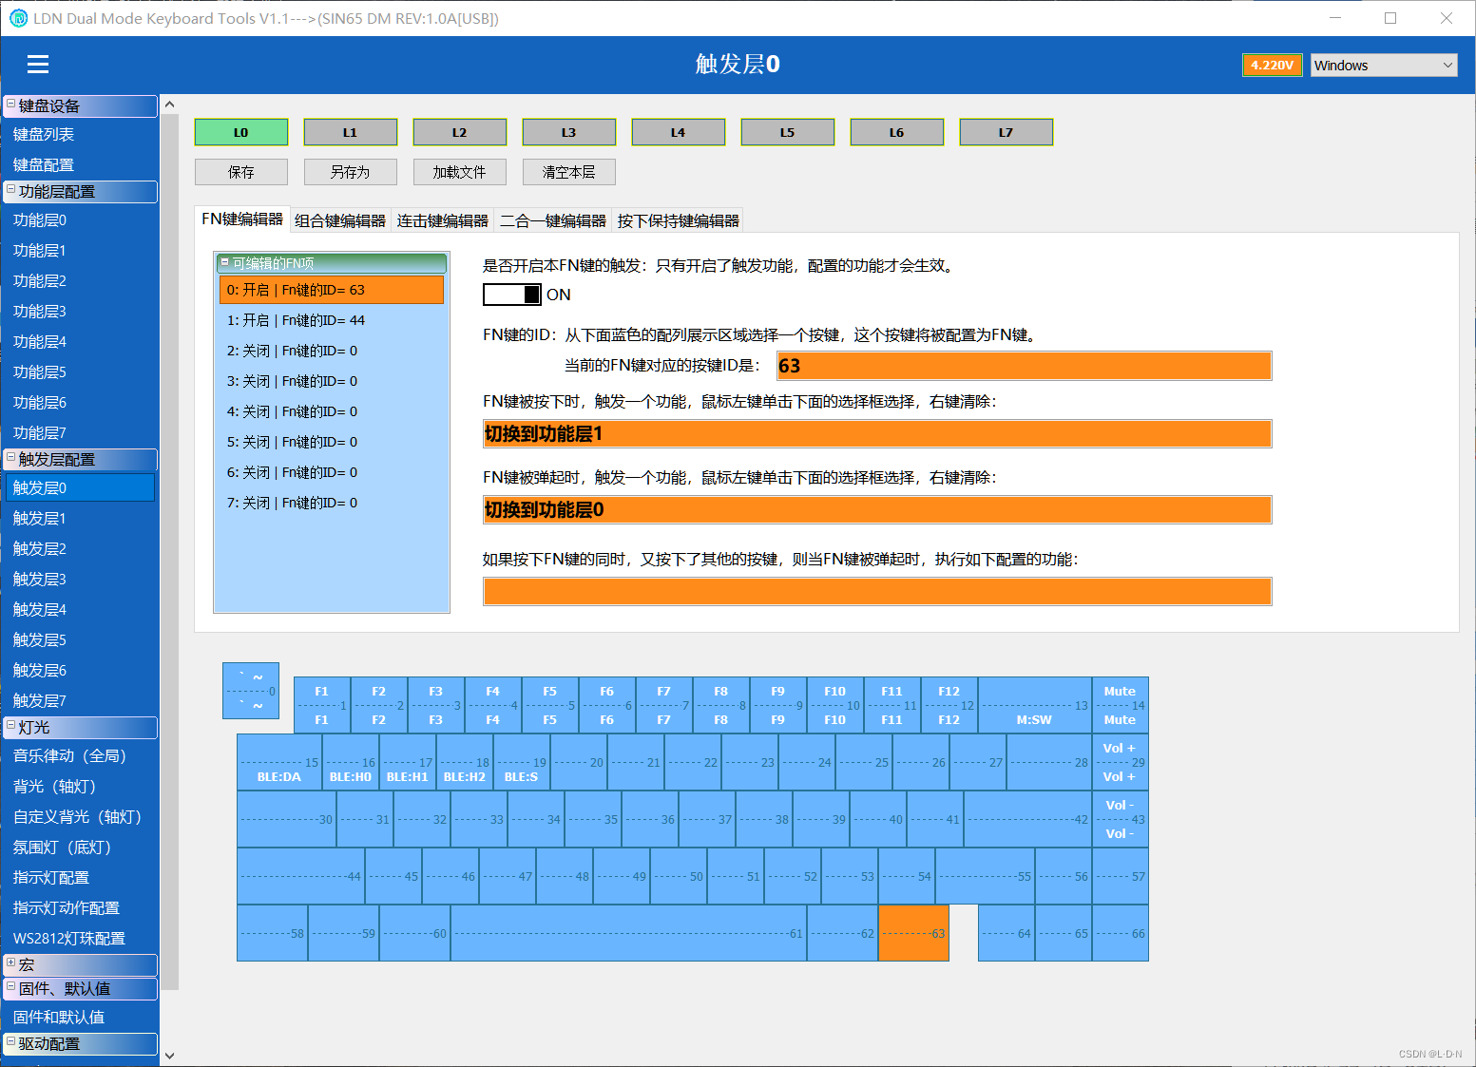Open 固件和默认值 in sidebar
Image resolution: width=1476 pixels, height=1067 pixels.
tap(80, 1018)
